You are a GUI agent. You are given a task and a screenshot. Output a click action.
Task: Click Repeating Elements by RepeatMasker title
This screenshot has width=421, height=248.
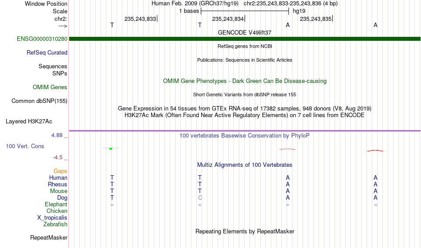click(245, 232)
